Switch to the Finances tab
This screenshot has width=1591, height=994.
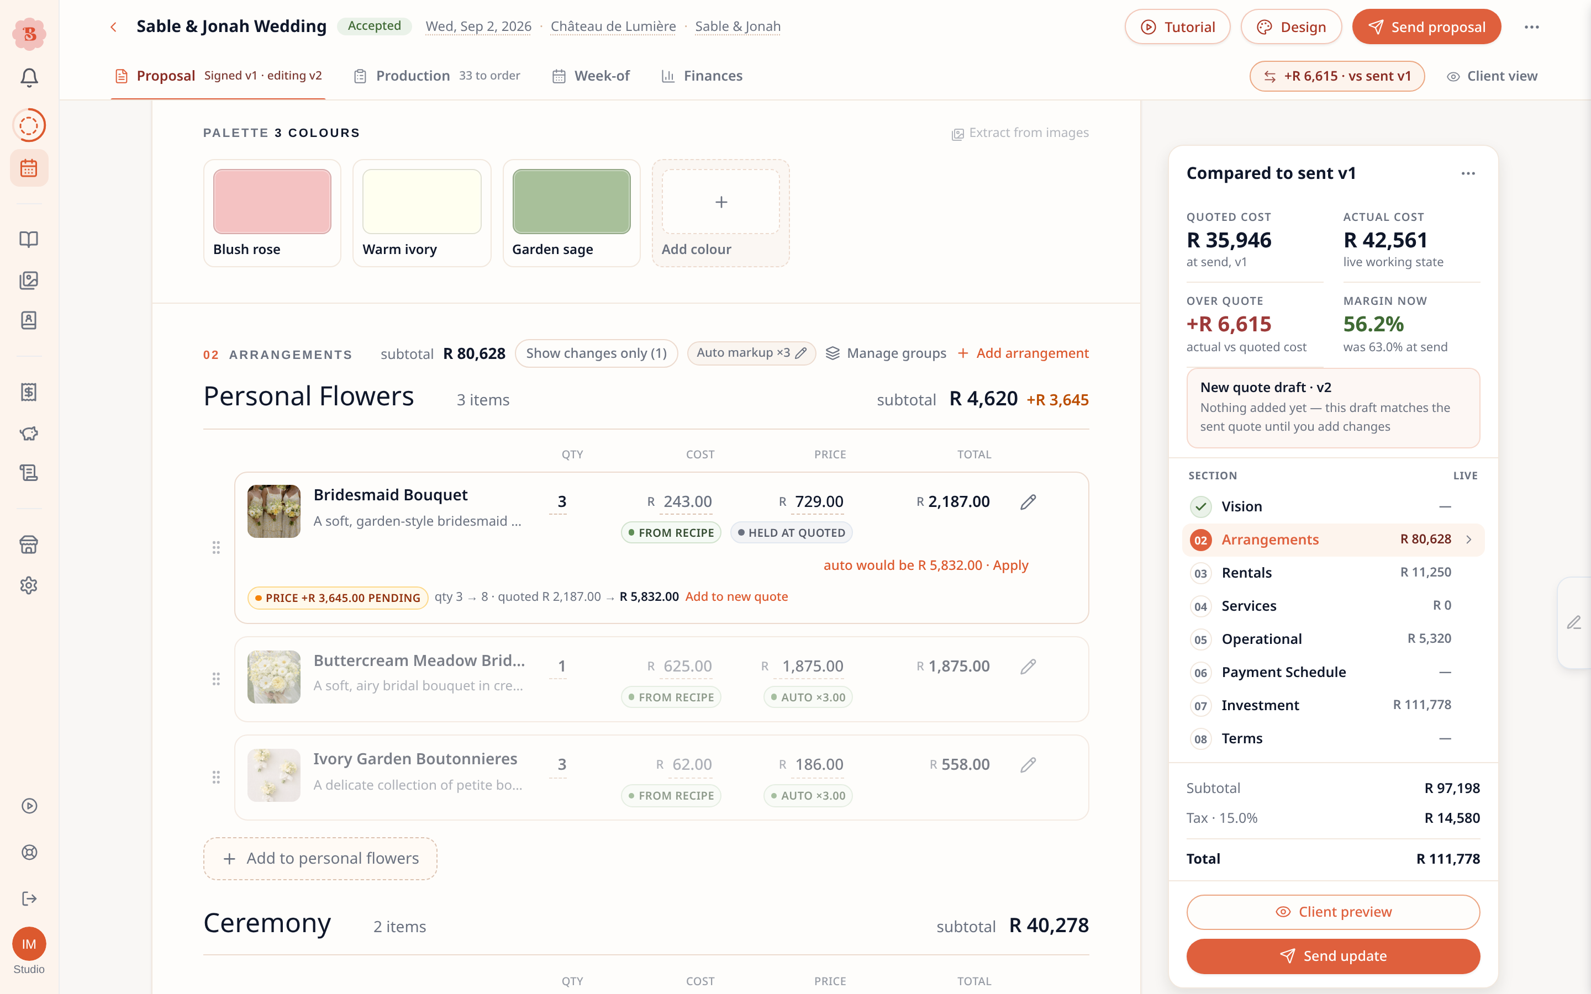pyautogui.click(x=702, y=76)
